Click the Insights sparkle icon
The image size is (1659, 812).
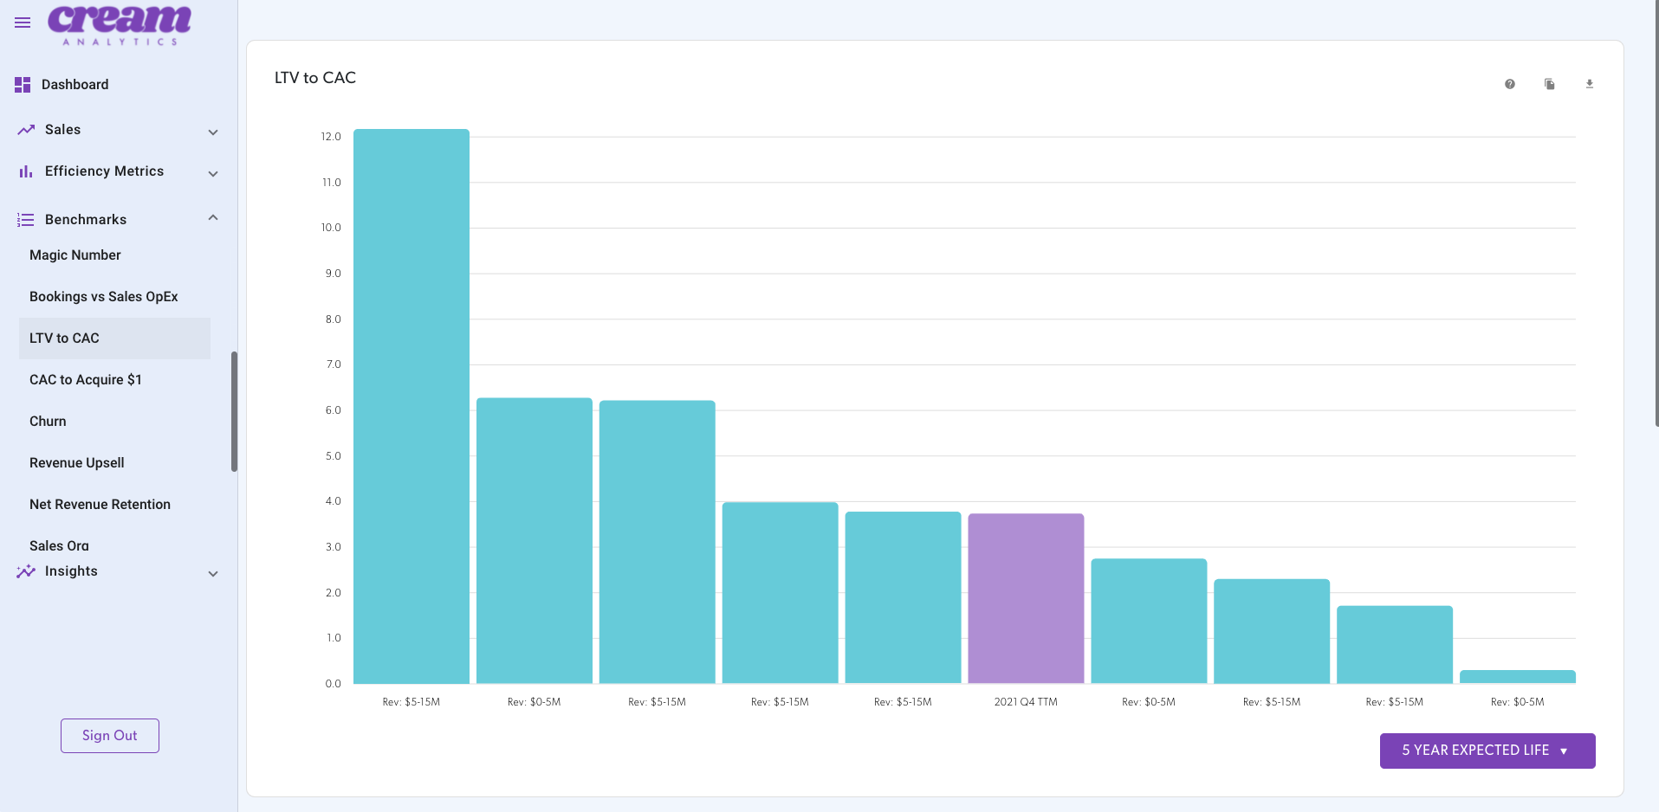pos(24,570)
